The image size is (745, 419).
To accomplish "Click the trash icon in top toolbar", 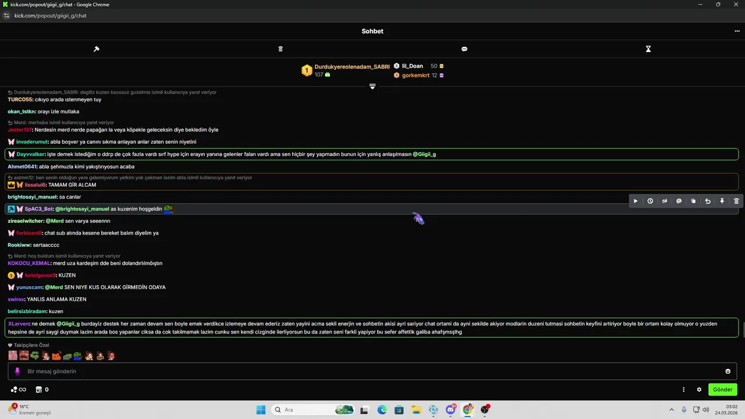I will pos(281,49).
